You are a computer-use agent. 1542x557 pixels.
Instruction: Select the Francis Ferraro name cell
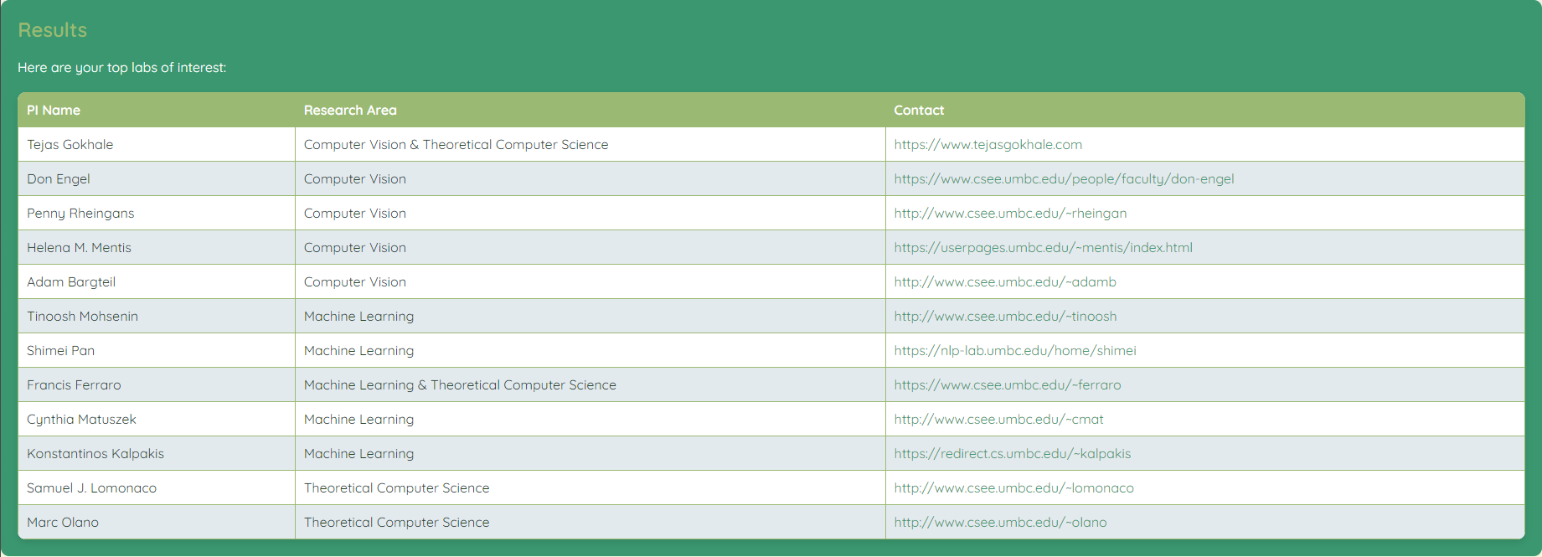click(x=157, y=384)
